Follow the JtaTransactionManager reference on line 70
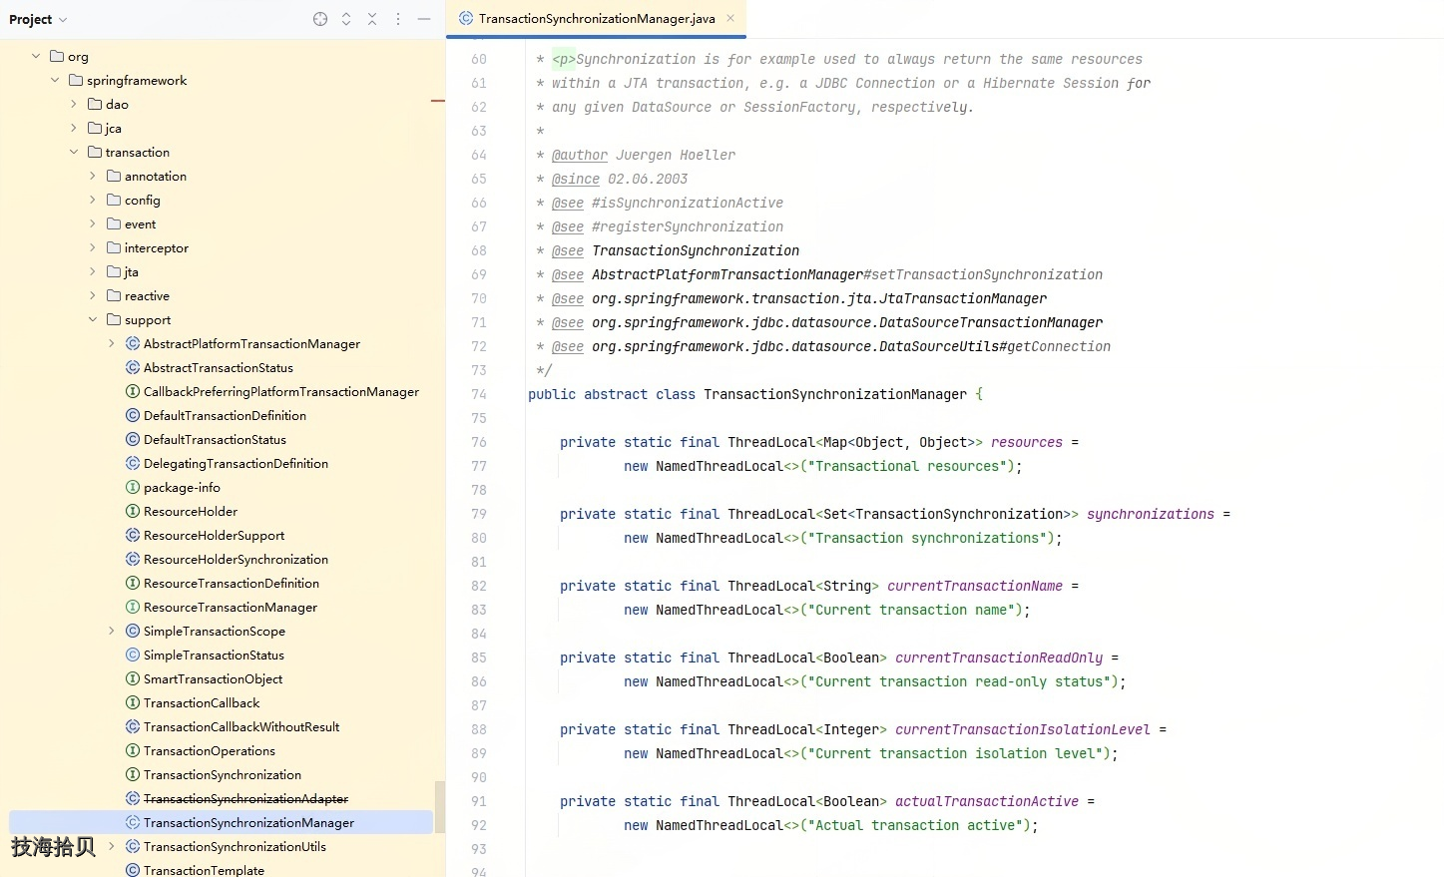The height and width of the screenshot is (877, 1444). click(x=819, y=299)
